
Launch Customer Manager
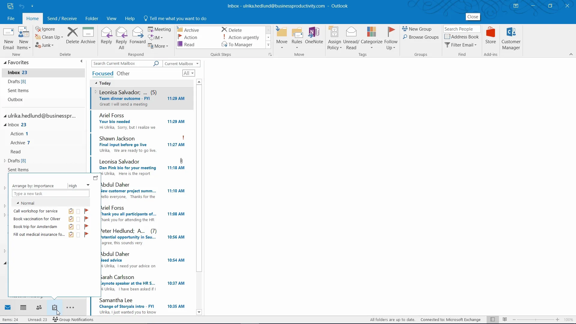click(x=511, y=38)
